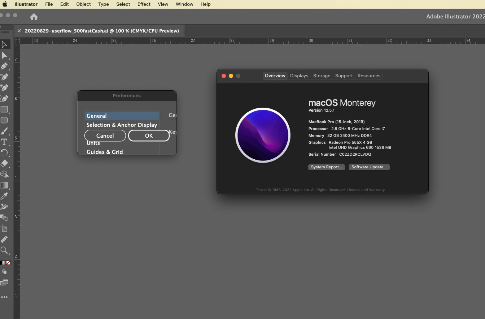This screenshot has height=319, width=485.
Task: Open the Illustrator application menu
Action: [26, 4]
